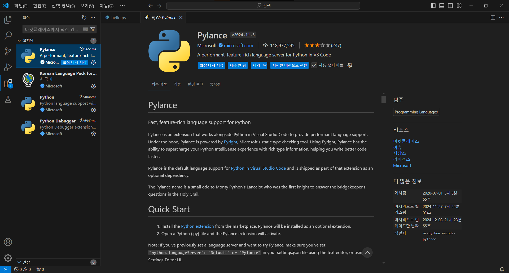This screenshot has height=273, width=509.
Task: Open the View menu 보기(V)
Action: click(x=87, y=6)
